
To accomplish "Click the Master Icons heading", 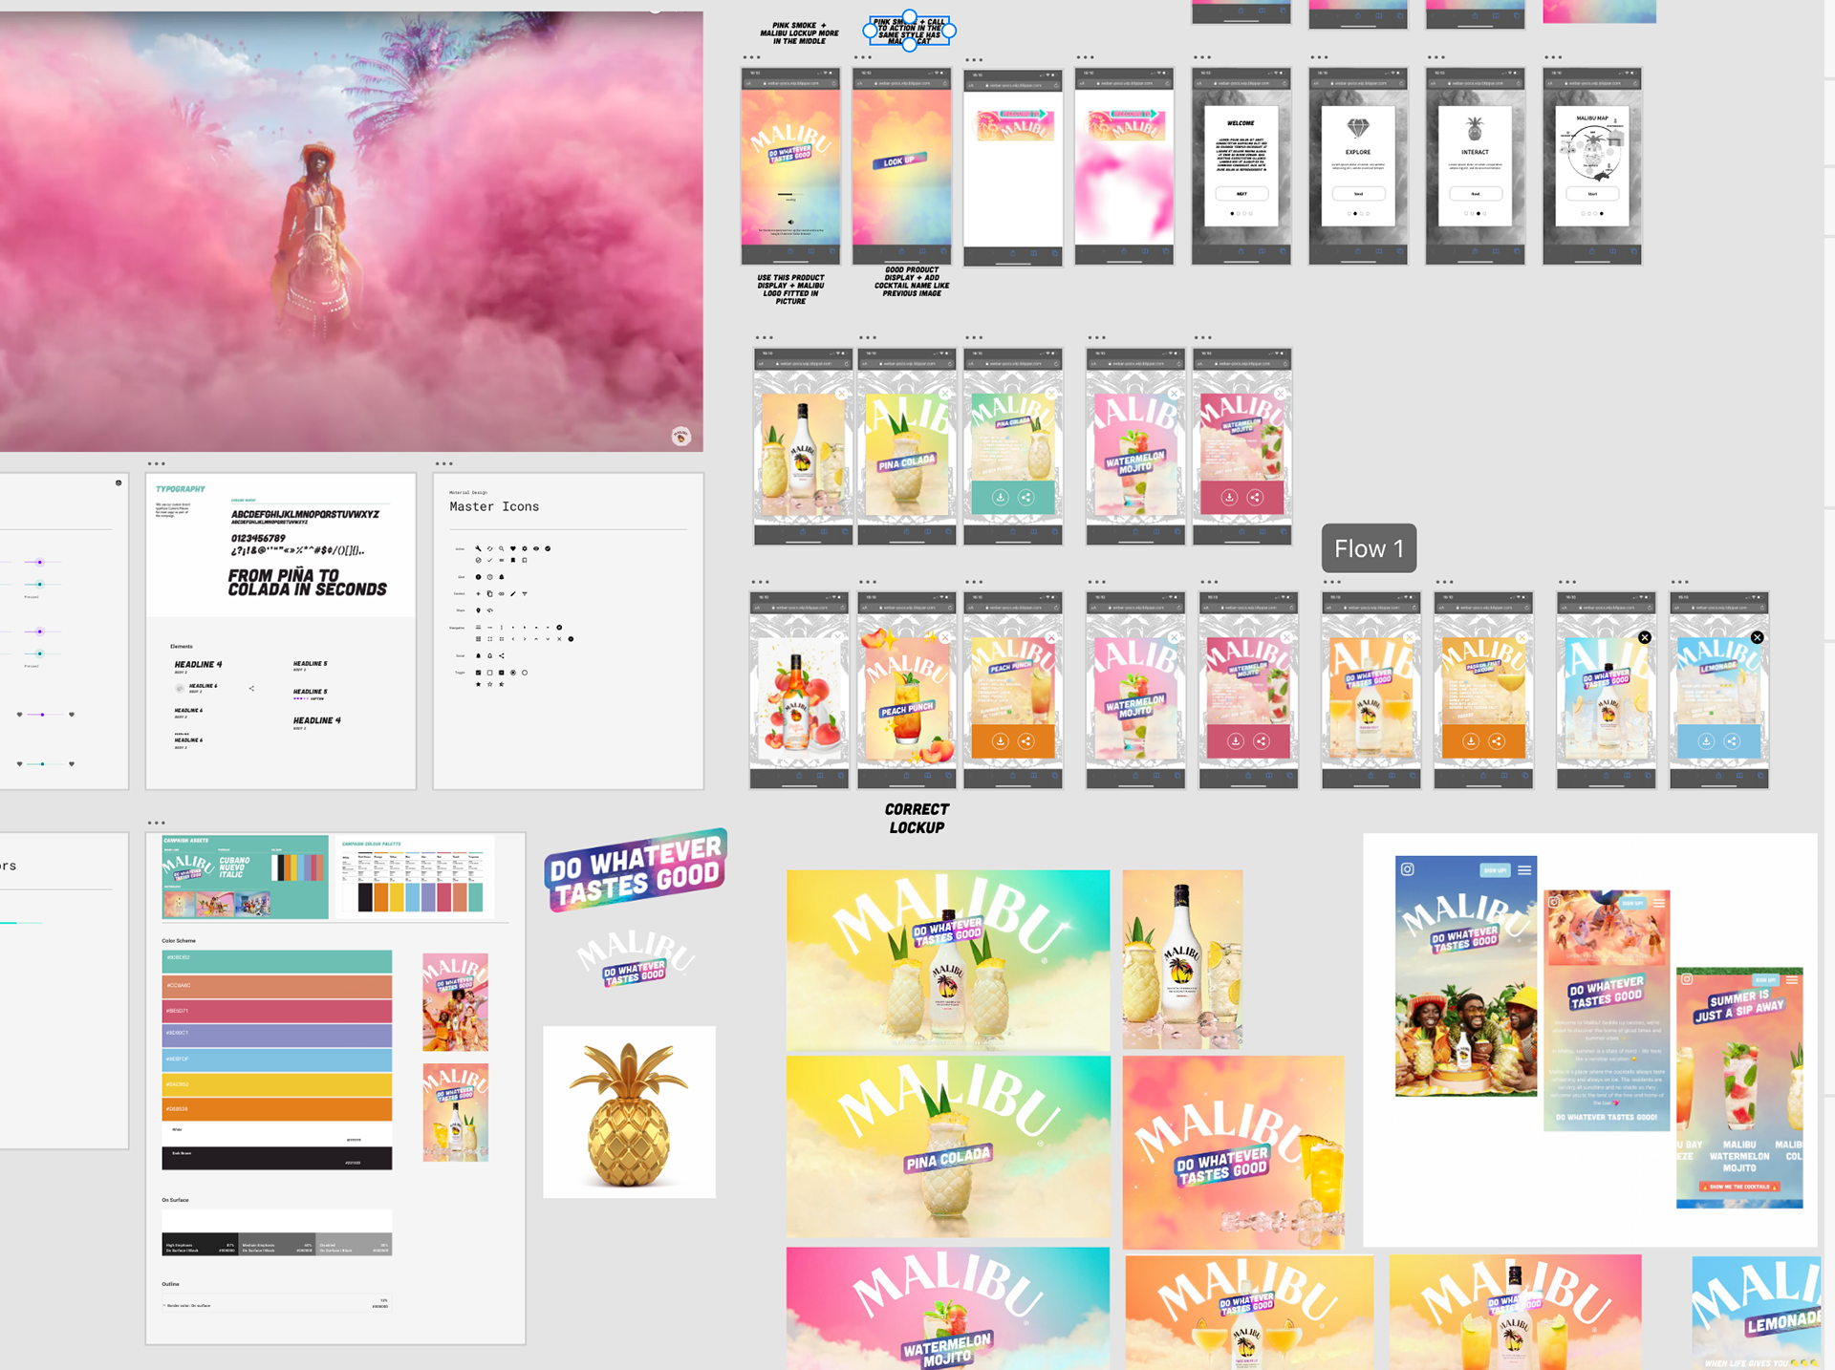I will pos(494,506).
